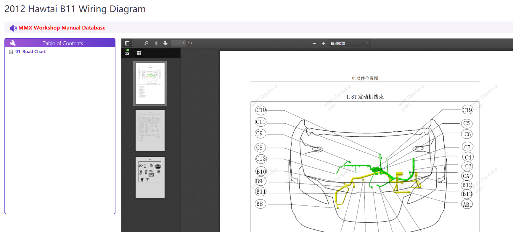The image size is (513, 232).
Task: Click the B13 connector label
Action: [x=467, y=194]
